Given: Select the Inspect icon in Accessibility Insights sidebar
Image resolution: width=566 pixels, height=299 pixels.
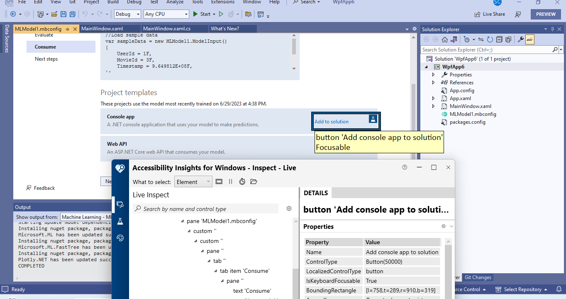Looking at the screenshot, I should 120,205.
